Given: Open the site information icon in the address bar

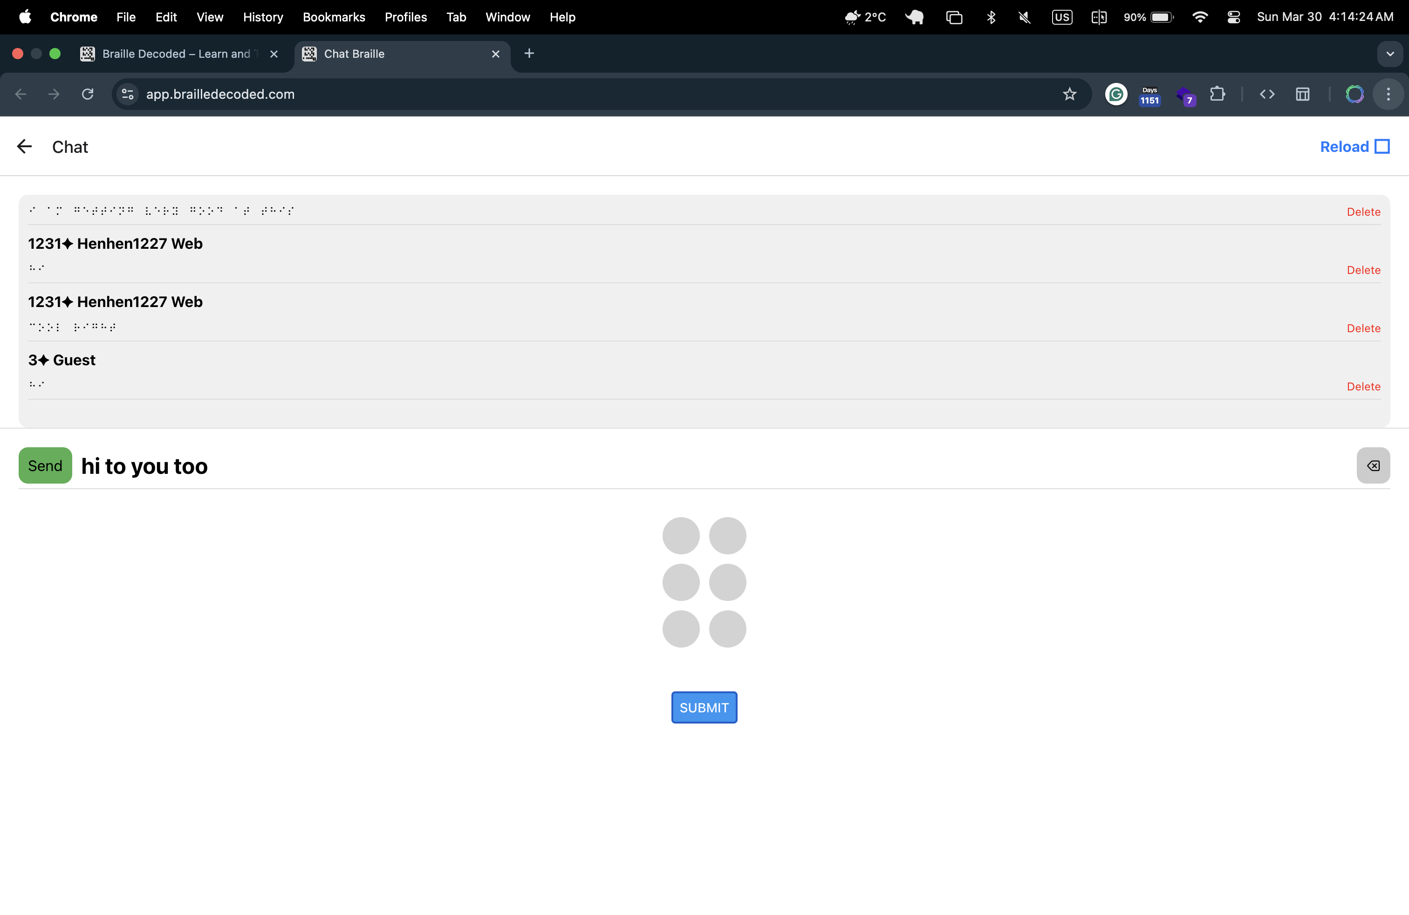Looking at the screenshot, I should [x=127, y=94].
